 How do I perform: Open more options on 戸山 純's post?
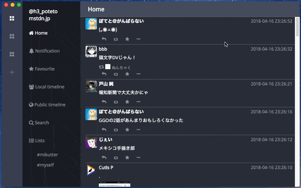pyautogui.click(x=138, y=102)
